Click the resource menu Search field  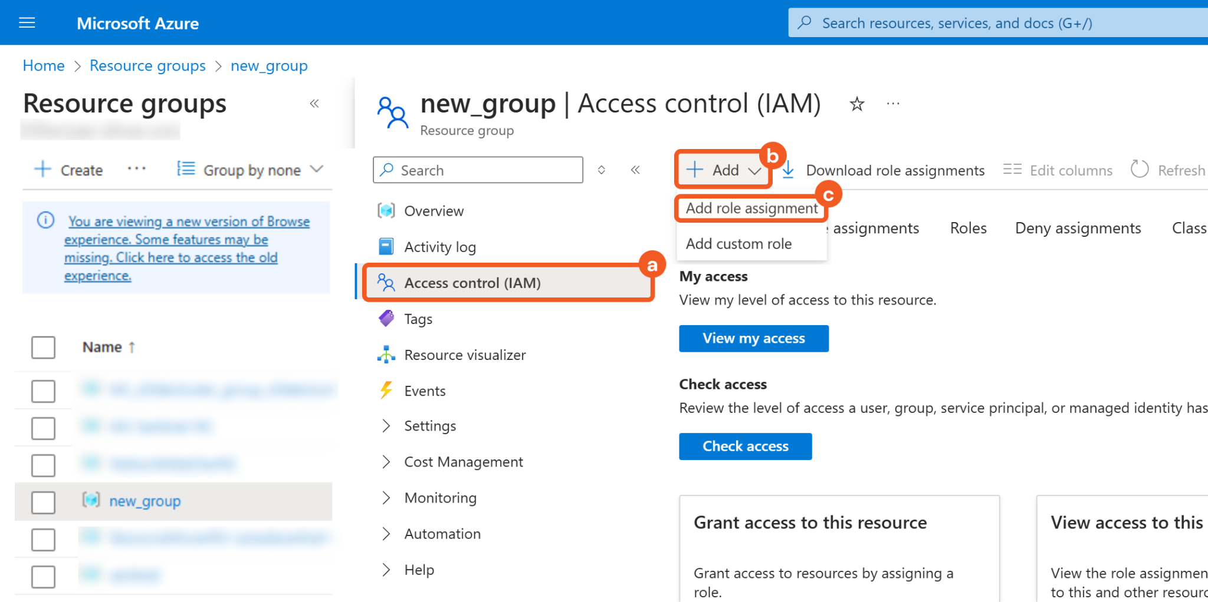tap(478, 170)
